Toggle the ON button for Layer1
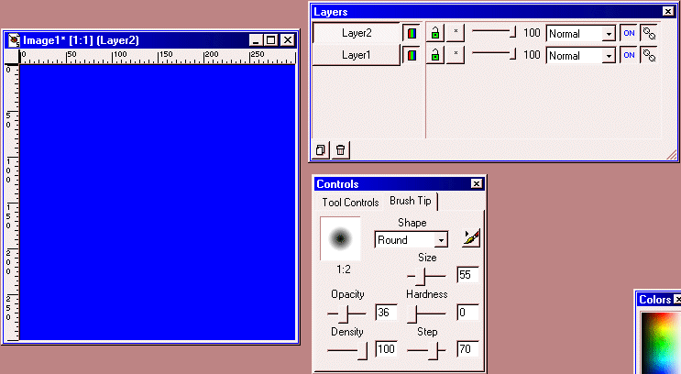This screenshot has width=681, height=374. coord(629,55)
